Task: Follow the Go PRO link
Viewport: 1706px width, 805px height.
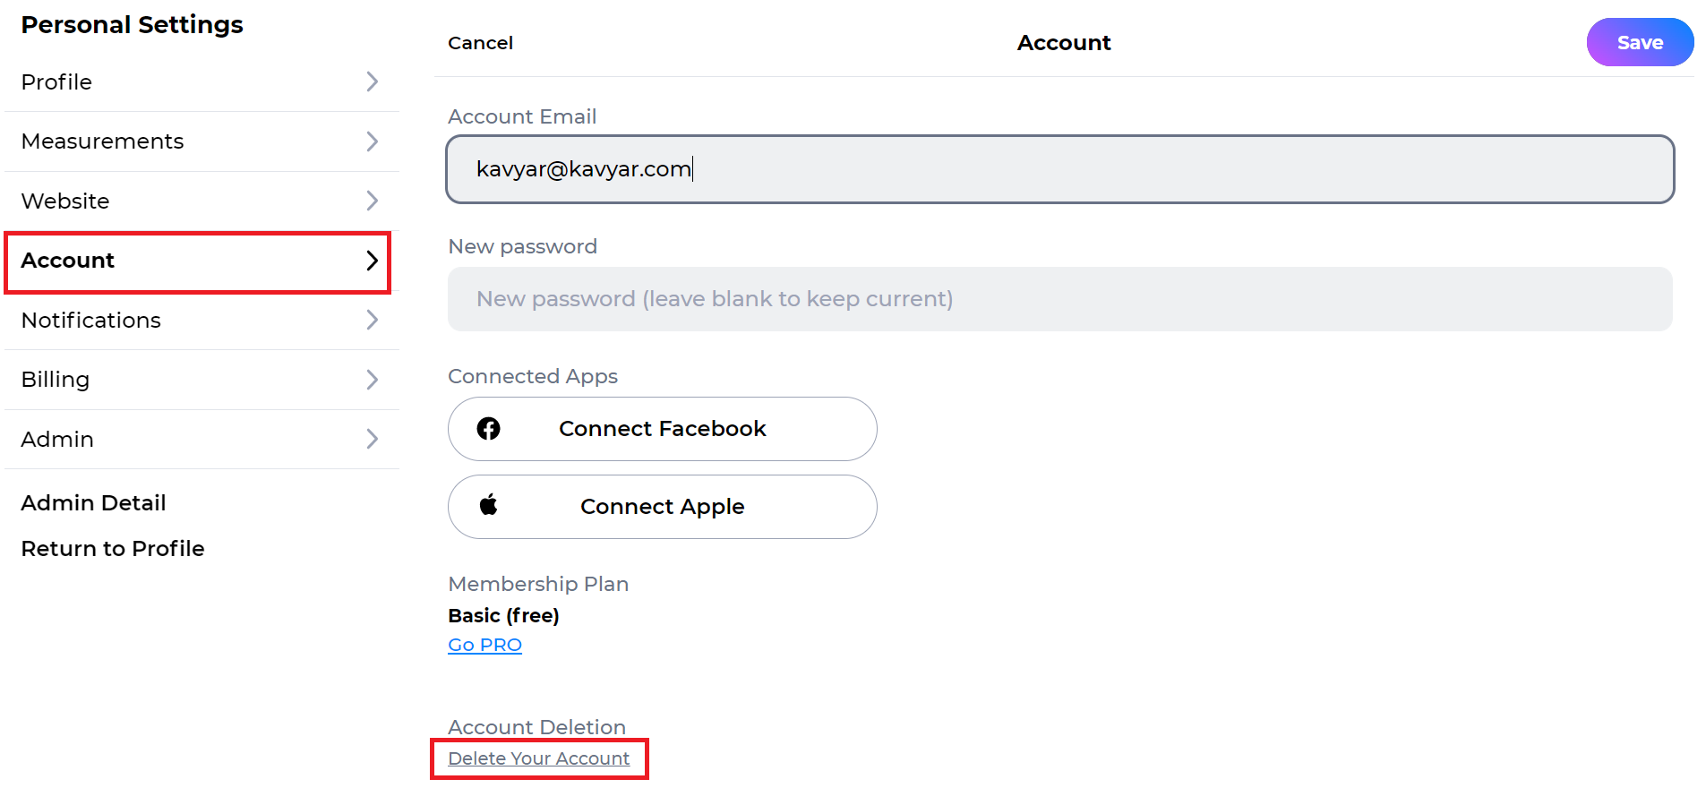Action: pos(484,645)
